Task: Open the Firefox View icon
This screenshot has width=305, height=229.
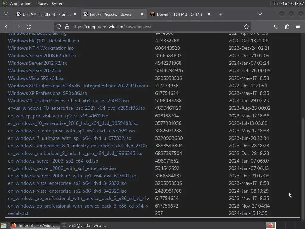Action: click(x=6, y=14)
